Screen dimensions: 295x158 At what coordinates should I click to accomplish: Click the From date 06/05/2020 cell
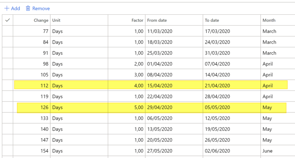tap(174, 118)
